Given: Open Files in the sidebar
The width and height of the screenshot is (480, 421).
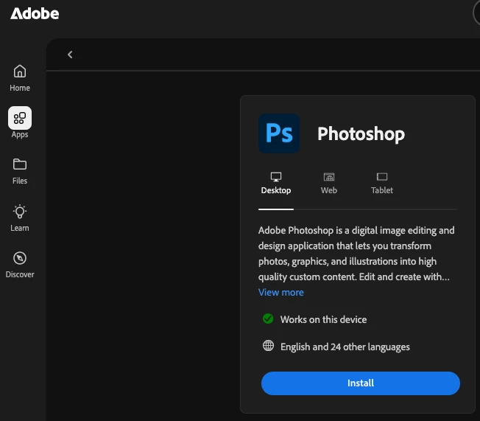Looking at the screenshot, I should point(20,171).
